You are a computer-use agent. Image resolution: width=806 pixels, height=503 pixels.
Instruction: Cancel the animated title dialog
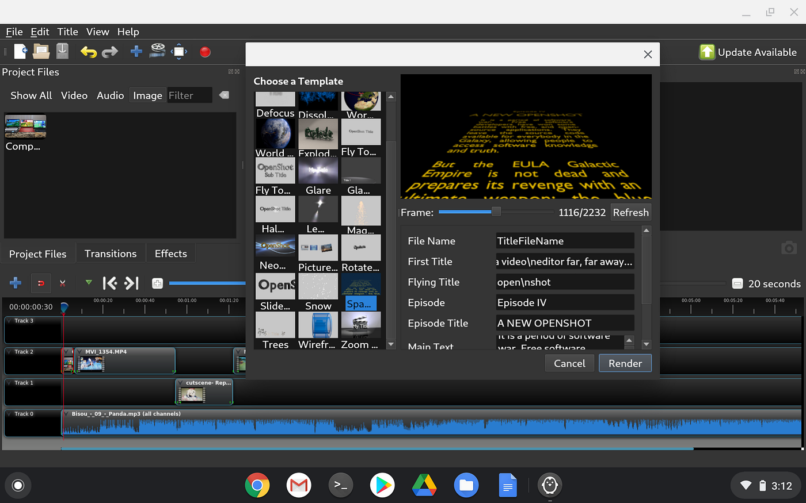click(x=569, y=363)
